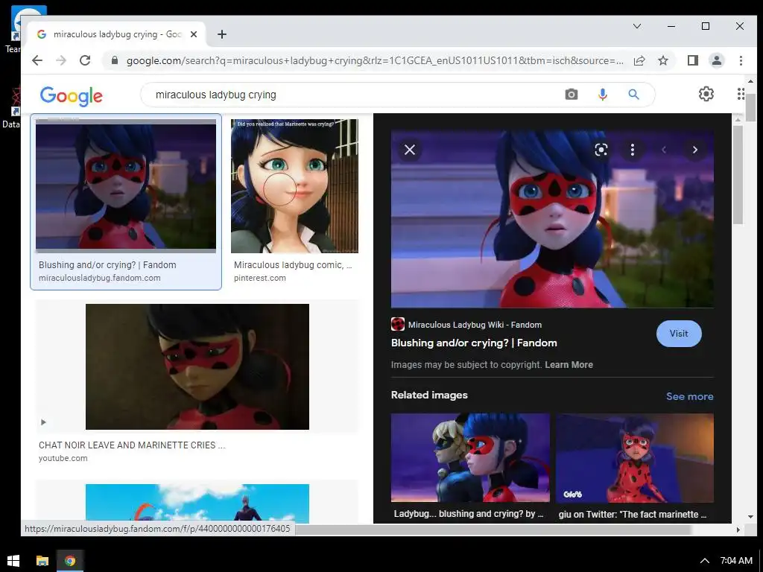Search by image with the camera icon
763x572 pixels.
click(572, 95)
